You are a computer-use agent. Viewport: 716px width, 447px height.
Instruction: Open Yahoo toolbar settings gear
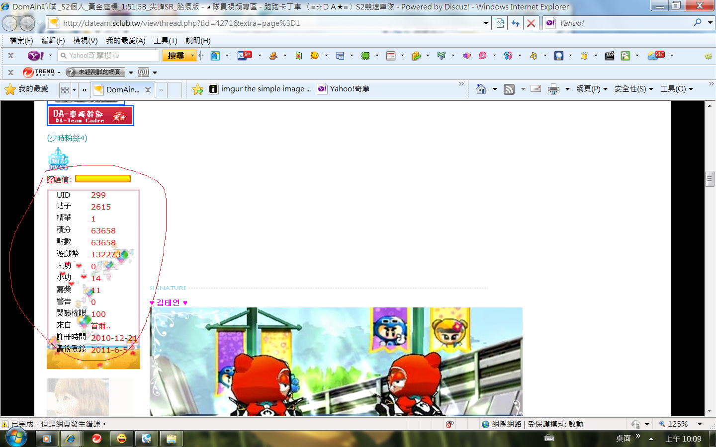point(708,56)
